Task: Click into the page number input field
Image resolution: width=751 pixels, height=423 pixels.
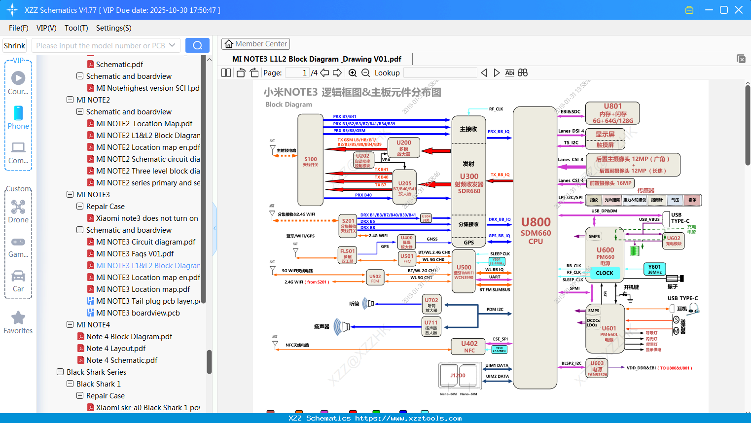Action: pos(296,72)
